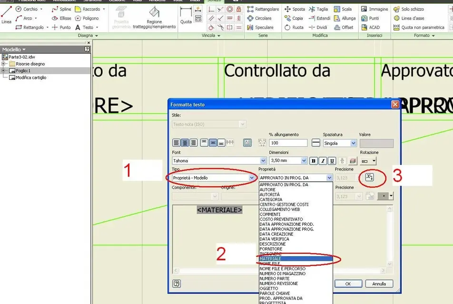Apply the concentric constraint icon

pos(230,9)
